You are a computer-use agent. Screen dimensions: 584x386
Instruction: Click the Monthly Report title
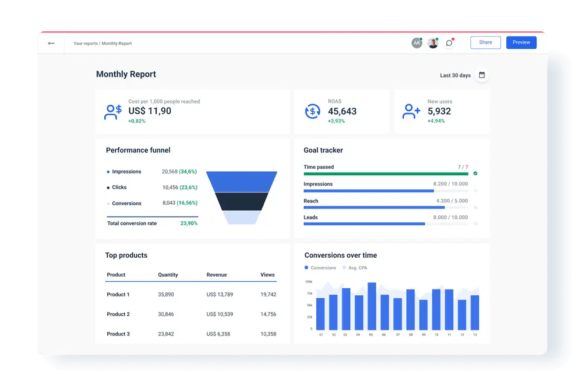pos(126,74)
